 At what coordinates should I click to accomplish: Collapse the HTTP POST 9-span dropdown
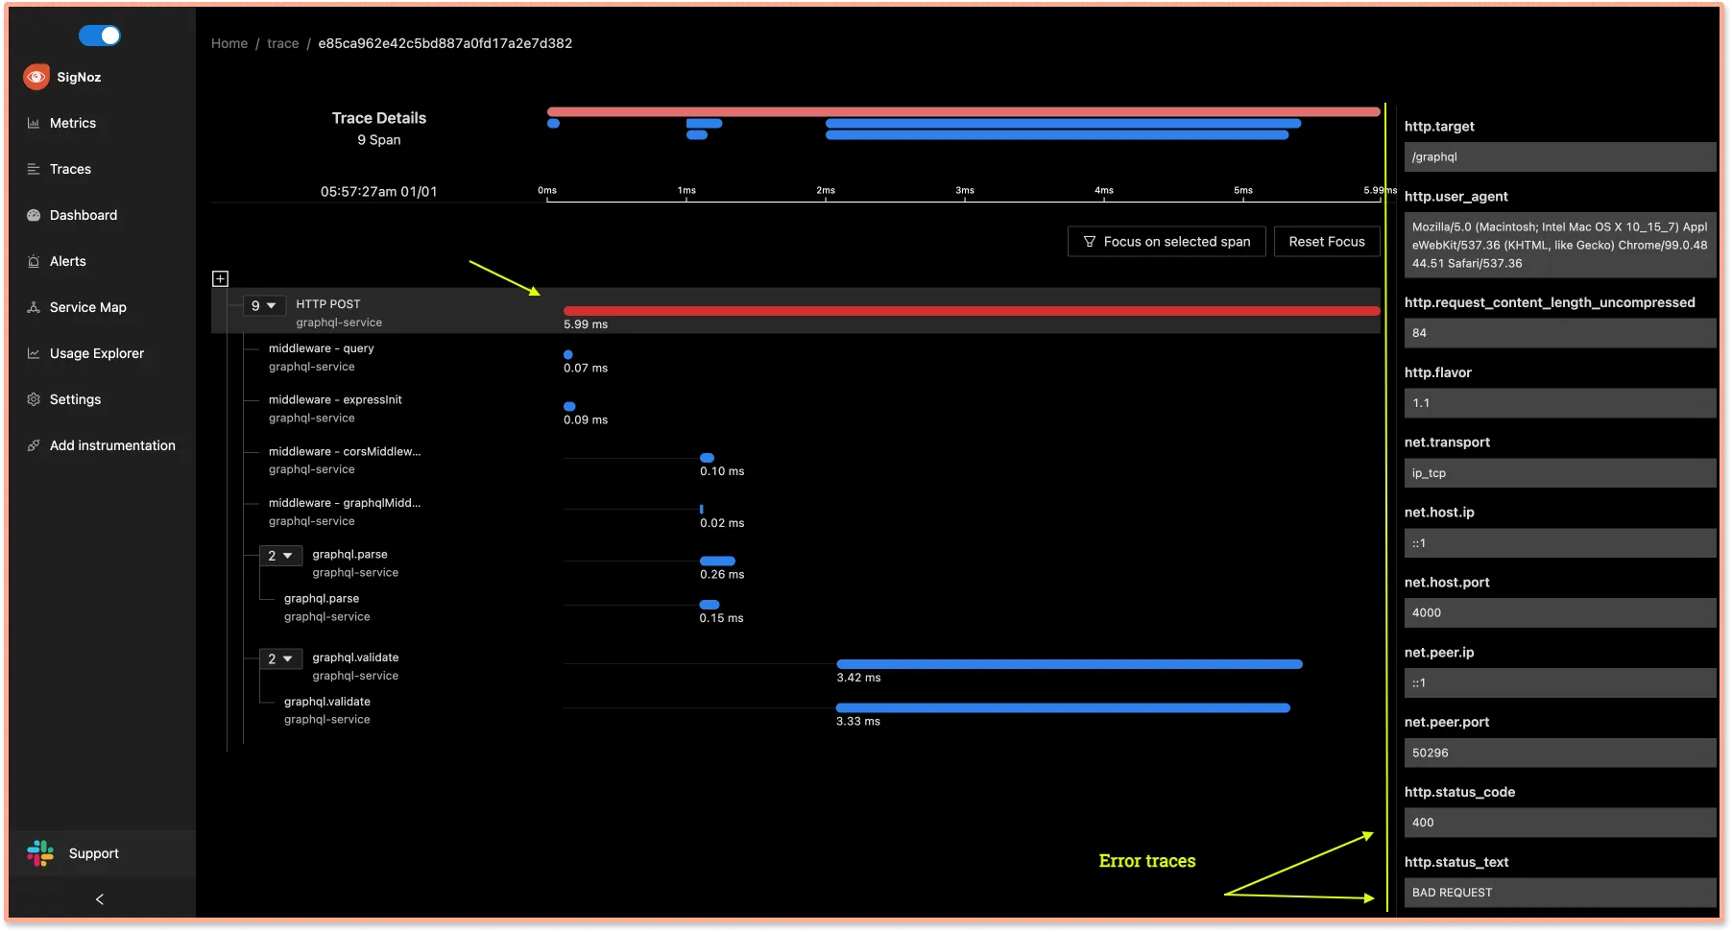pos(264,305)
